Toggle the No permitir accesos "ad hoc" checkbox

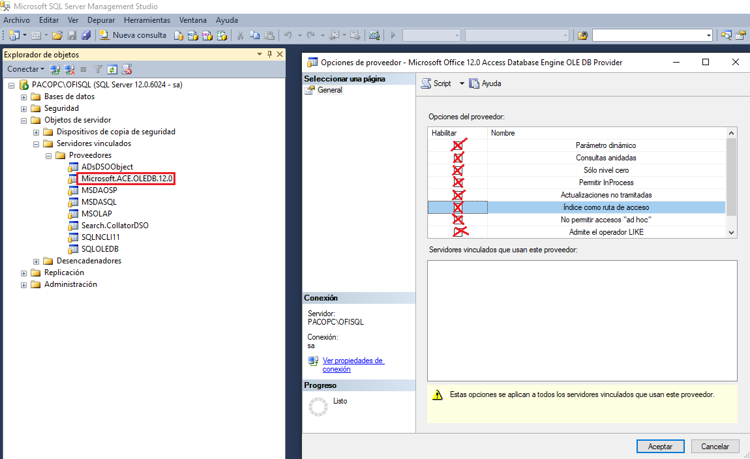pos(458,220)
